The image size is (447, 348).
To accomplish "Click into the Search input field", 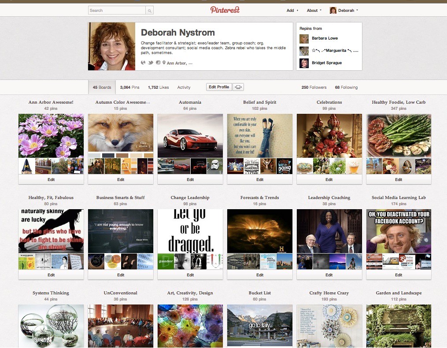I will [x=117, y=11].
